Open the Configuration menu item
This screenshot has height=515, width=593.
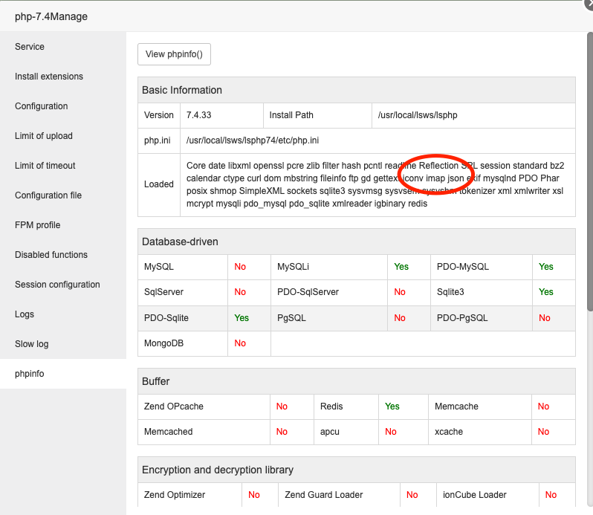click(41, 106)
